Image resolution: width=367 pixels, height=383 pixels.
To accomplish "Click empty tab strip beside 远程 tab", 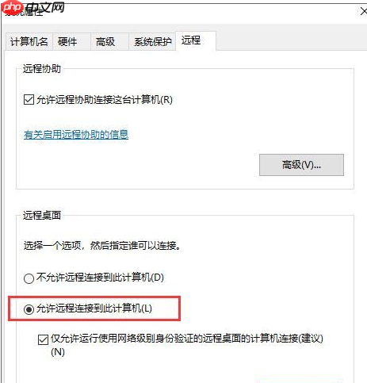I will [x=291, y=41].
